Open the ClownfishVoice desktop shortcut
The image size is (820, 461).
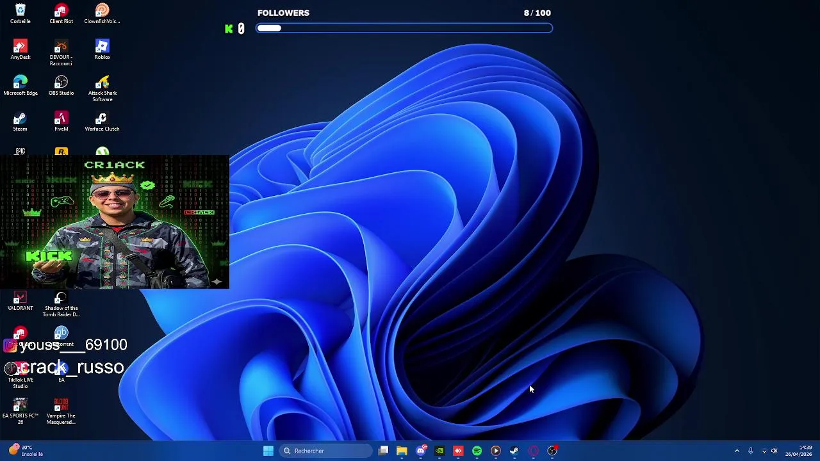(102, 14)
